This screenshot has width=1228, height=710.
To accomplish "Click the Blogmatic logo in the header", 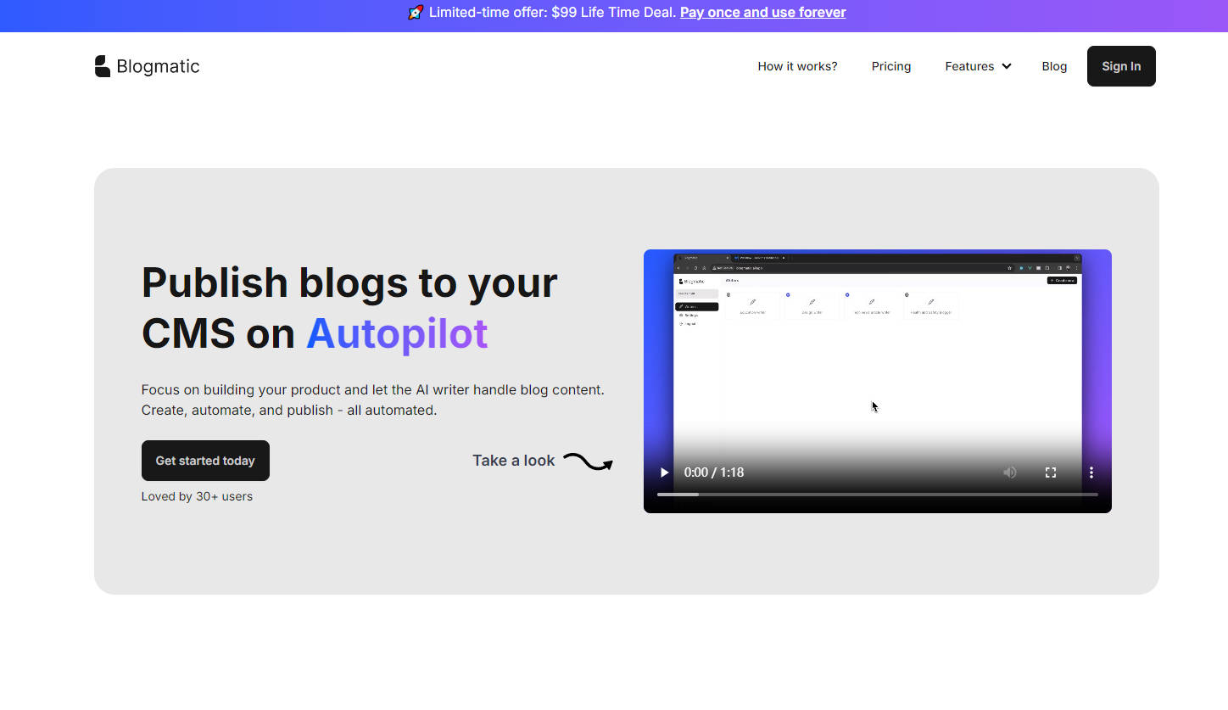I will pyautogui.click(x=146, y=66).
